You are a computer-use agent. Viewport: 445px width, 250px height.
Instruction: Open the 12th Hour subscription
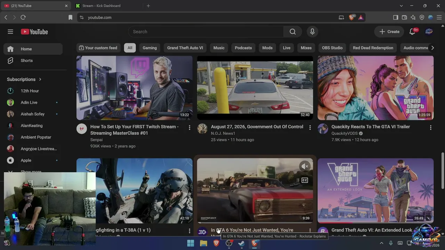tap(33, 91)
